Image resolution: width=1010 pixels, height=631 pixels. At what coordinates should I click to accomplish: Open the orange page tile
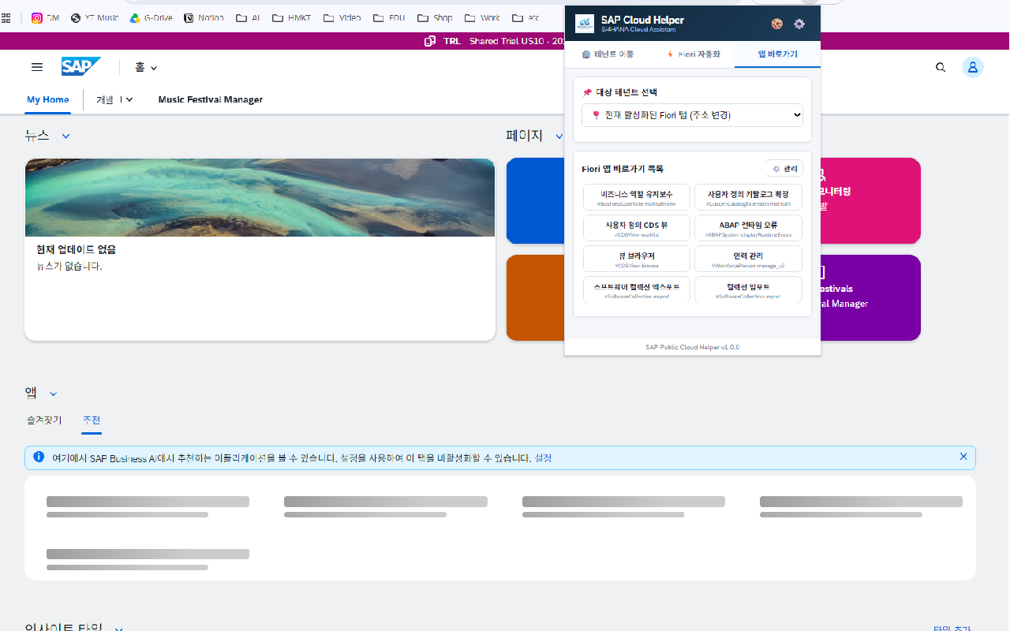(x=535, y=297)
